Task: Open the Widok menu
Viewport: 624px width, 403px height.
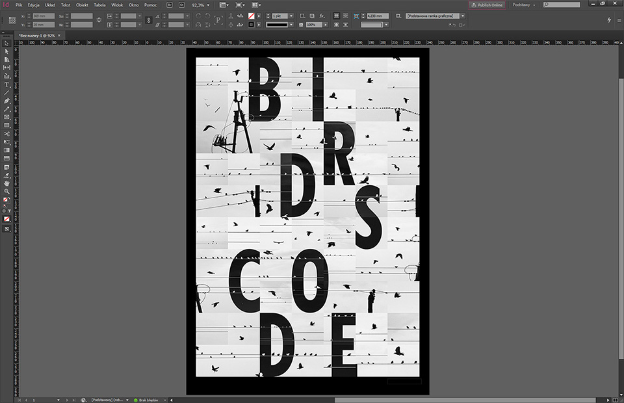Action: [x=117, y=5]
